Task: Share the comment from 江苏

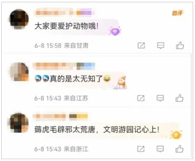Action: click(x=141, y=98)
